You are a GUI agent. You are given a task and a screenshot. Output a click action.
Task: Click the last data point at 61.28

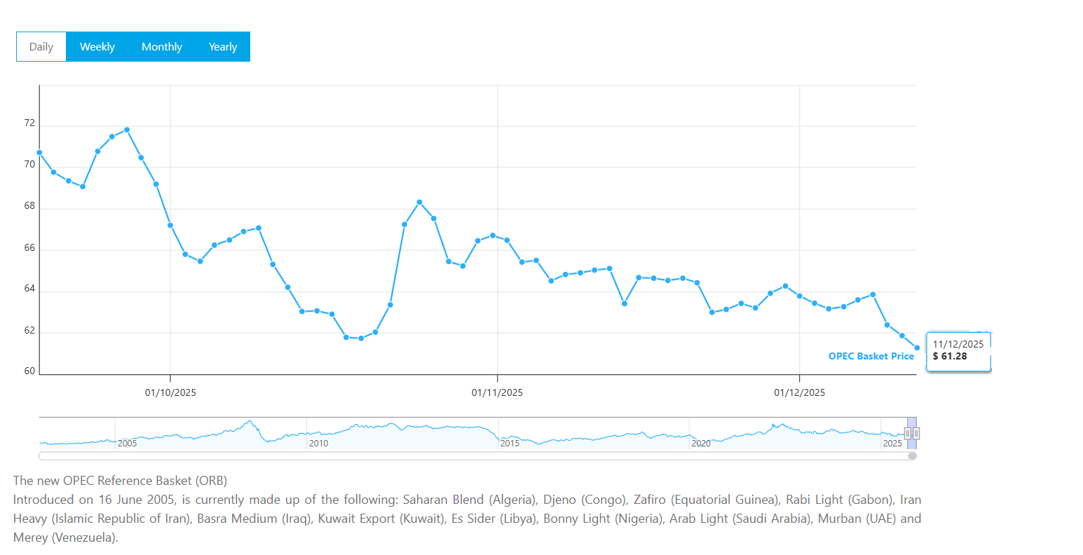[x=917, y=348]
